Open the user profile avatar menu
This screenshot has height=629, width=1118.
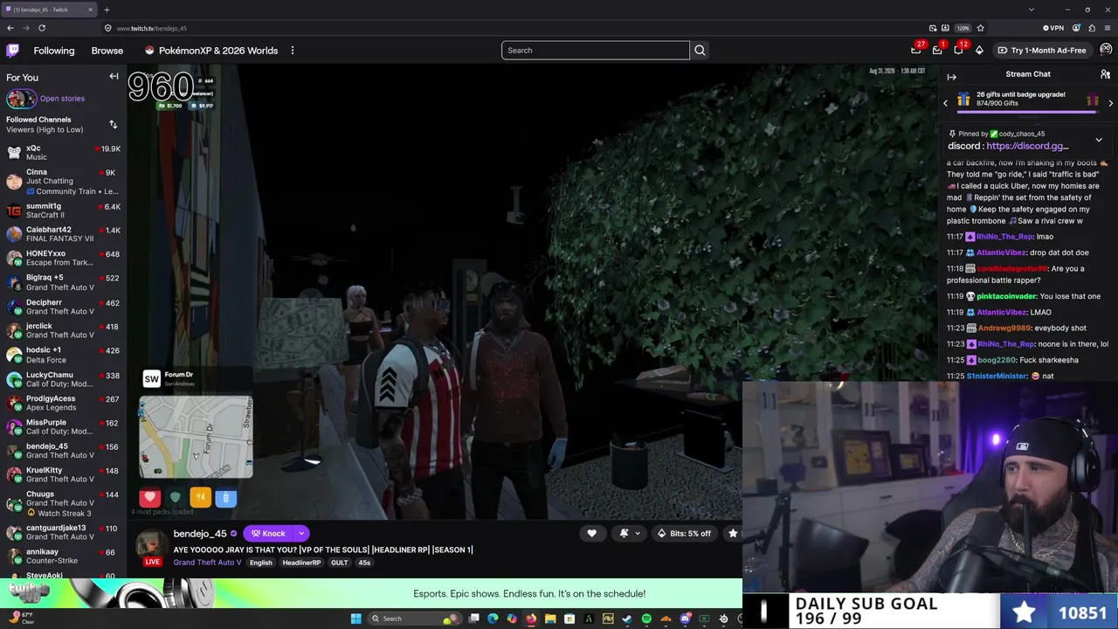1106,51
